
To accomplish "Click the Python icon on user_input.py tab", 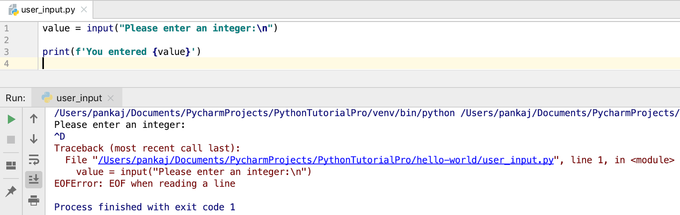I will (13, 9).
